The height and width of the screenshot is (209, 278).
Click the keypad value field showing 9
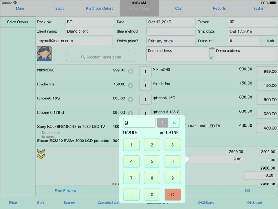(x=139, y=123)
